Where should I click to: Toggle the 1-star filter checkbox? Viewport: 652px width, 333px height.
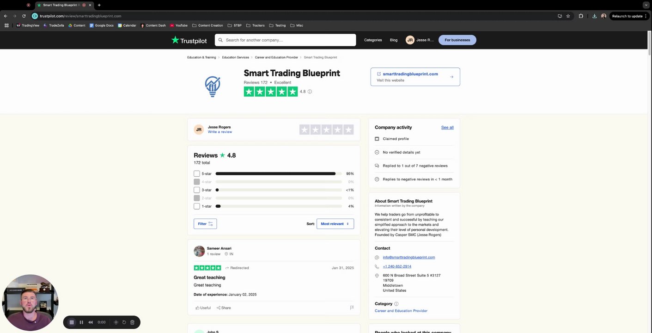coord(197,206)
